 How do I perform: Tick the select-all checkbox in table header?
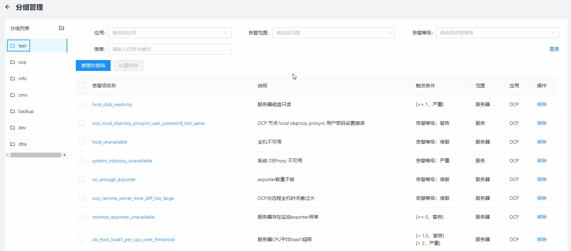click(x=81, y=86)
